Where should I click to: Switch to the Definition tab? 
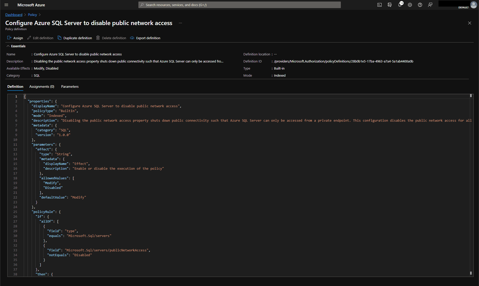click(15, 86)
